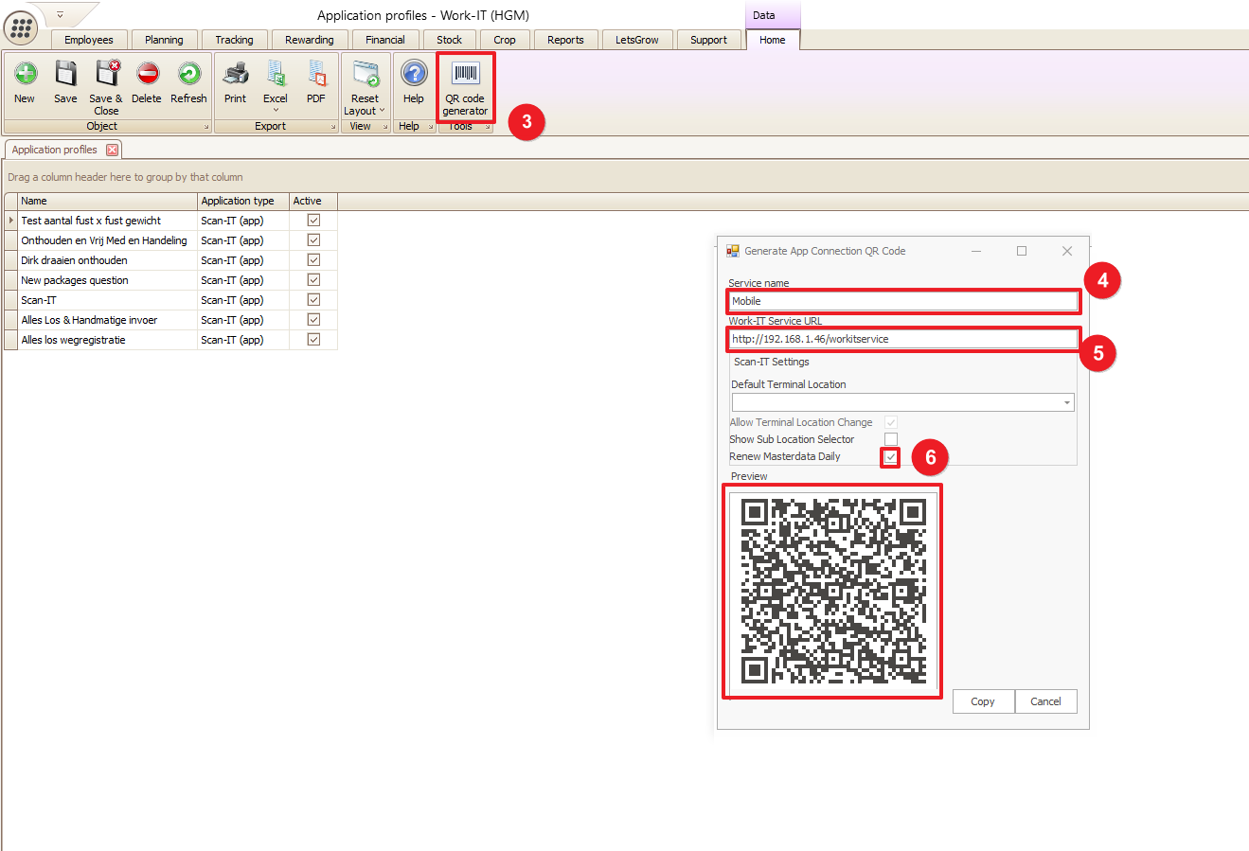The width and height of the screenshot is (1249, 851).
Task: Sort by the Name column header
Action: 107,201
